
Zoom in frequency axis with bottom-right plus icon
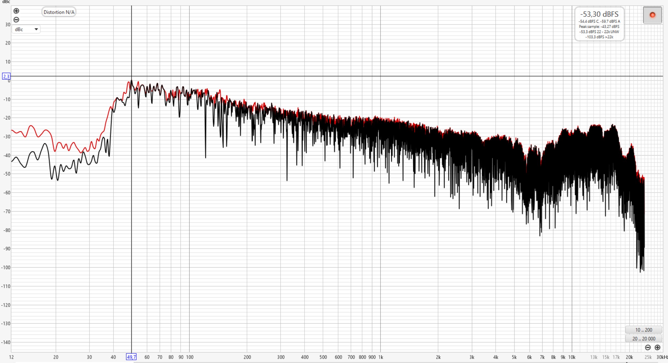(x=657, y=348)
